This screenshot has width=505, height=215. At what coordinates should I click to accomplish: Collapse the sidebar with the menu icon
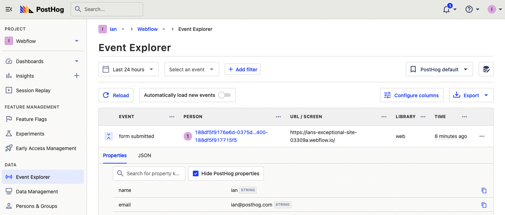point(9,10)
